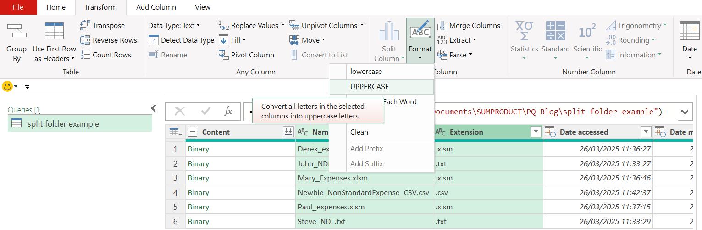
Task: Click Reverse Rows
Action: (109, 40)
